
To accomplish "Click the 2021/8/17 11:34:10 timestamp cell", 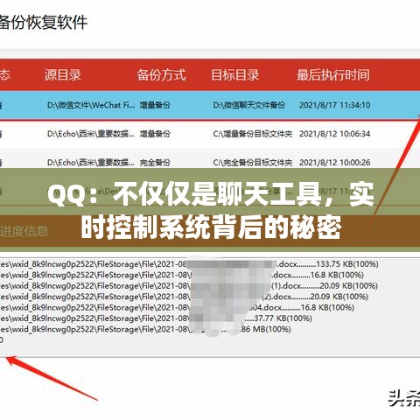I will pyautogui.click(x=335, y=105).
